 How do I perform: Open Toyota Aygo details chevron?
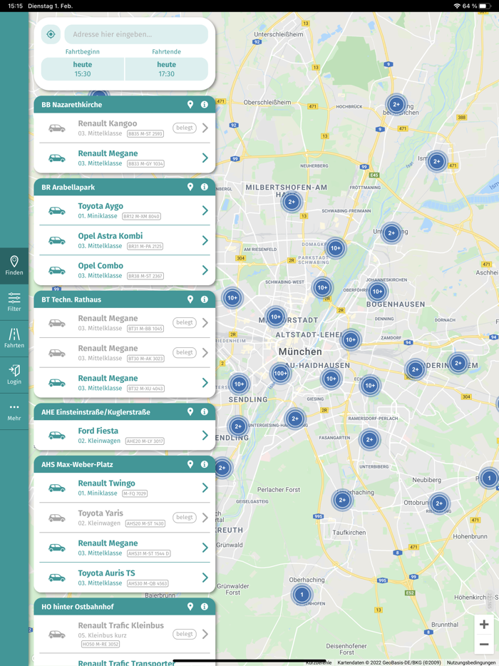pyautogui.click(x=205, y=210)
